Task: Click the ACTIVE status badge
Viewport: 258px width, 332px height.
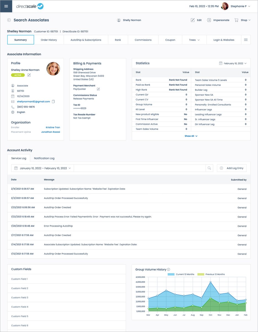Action: coord(18,75)
